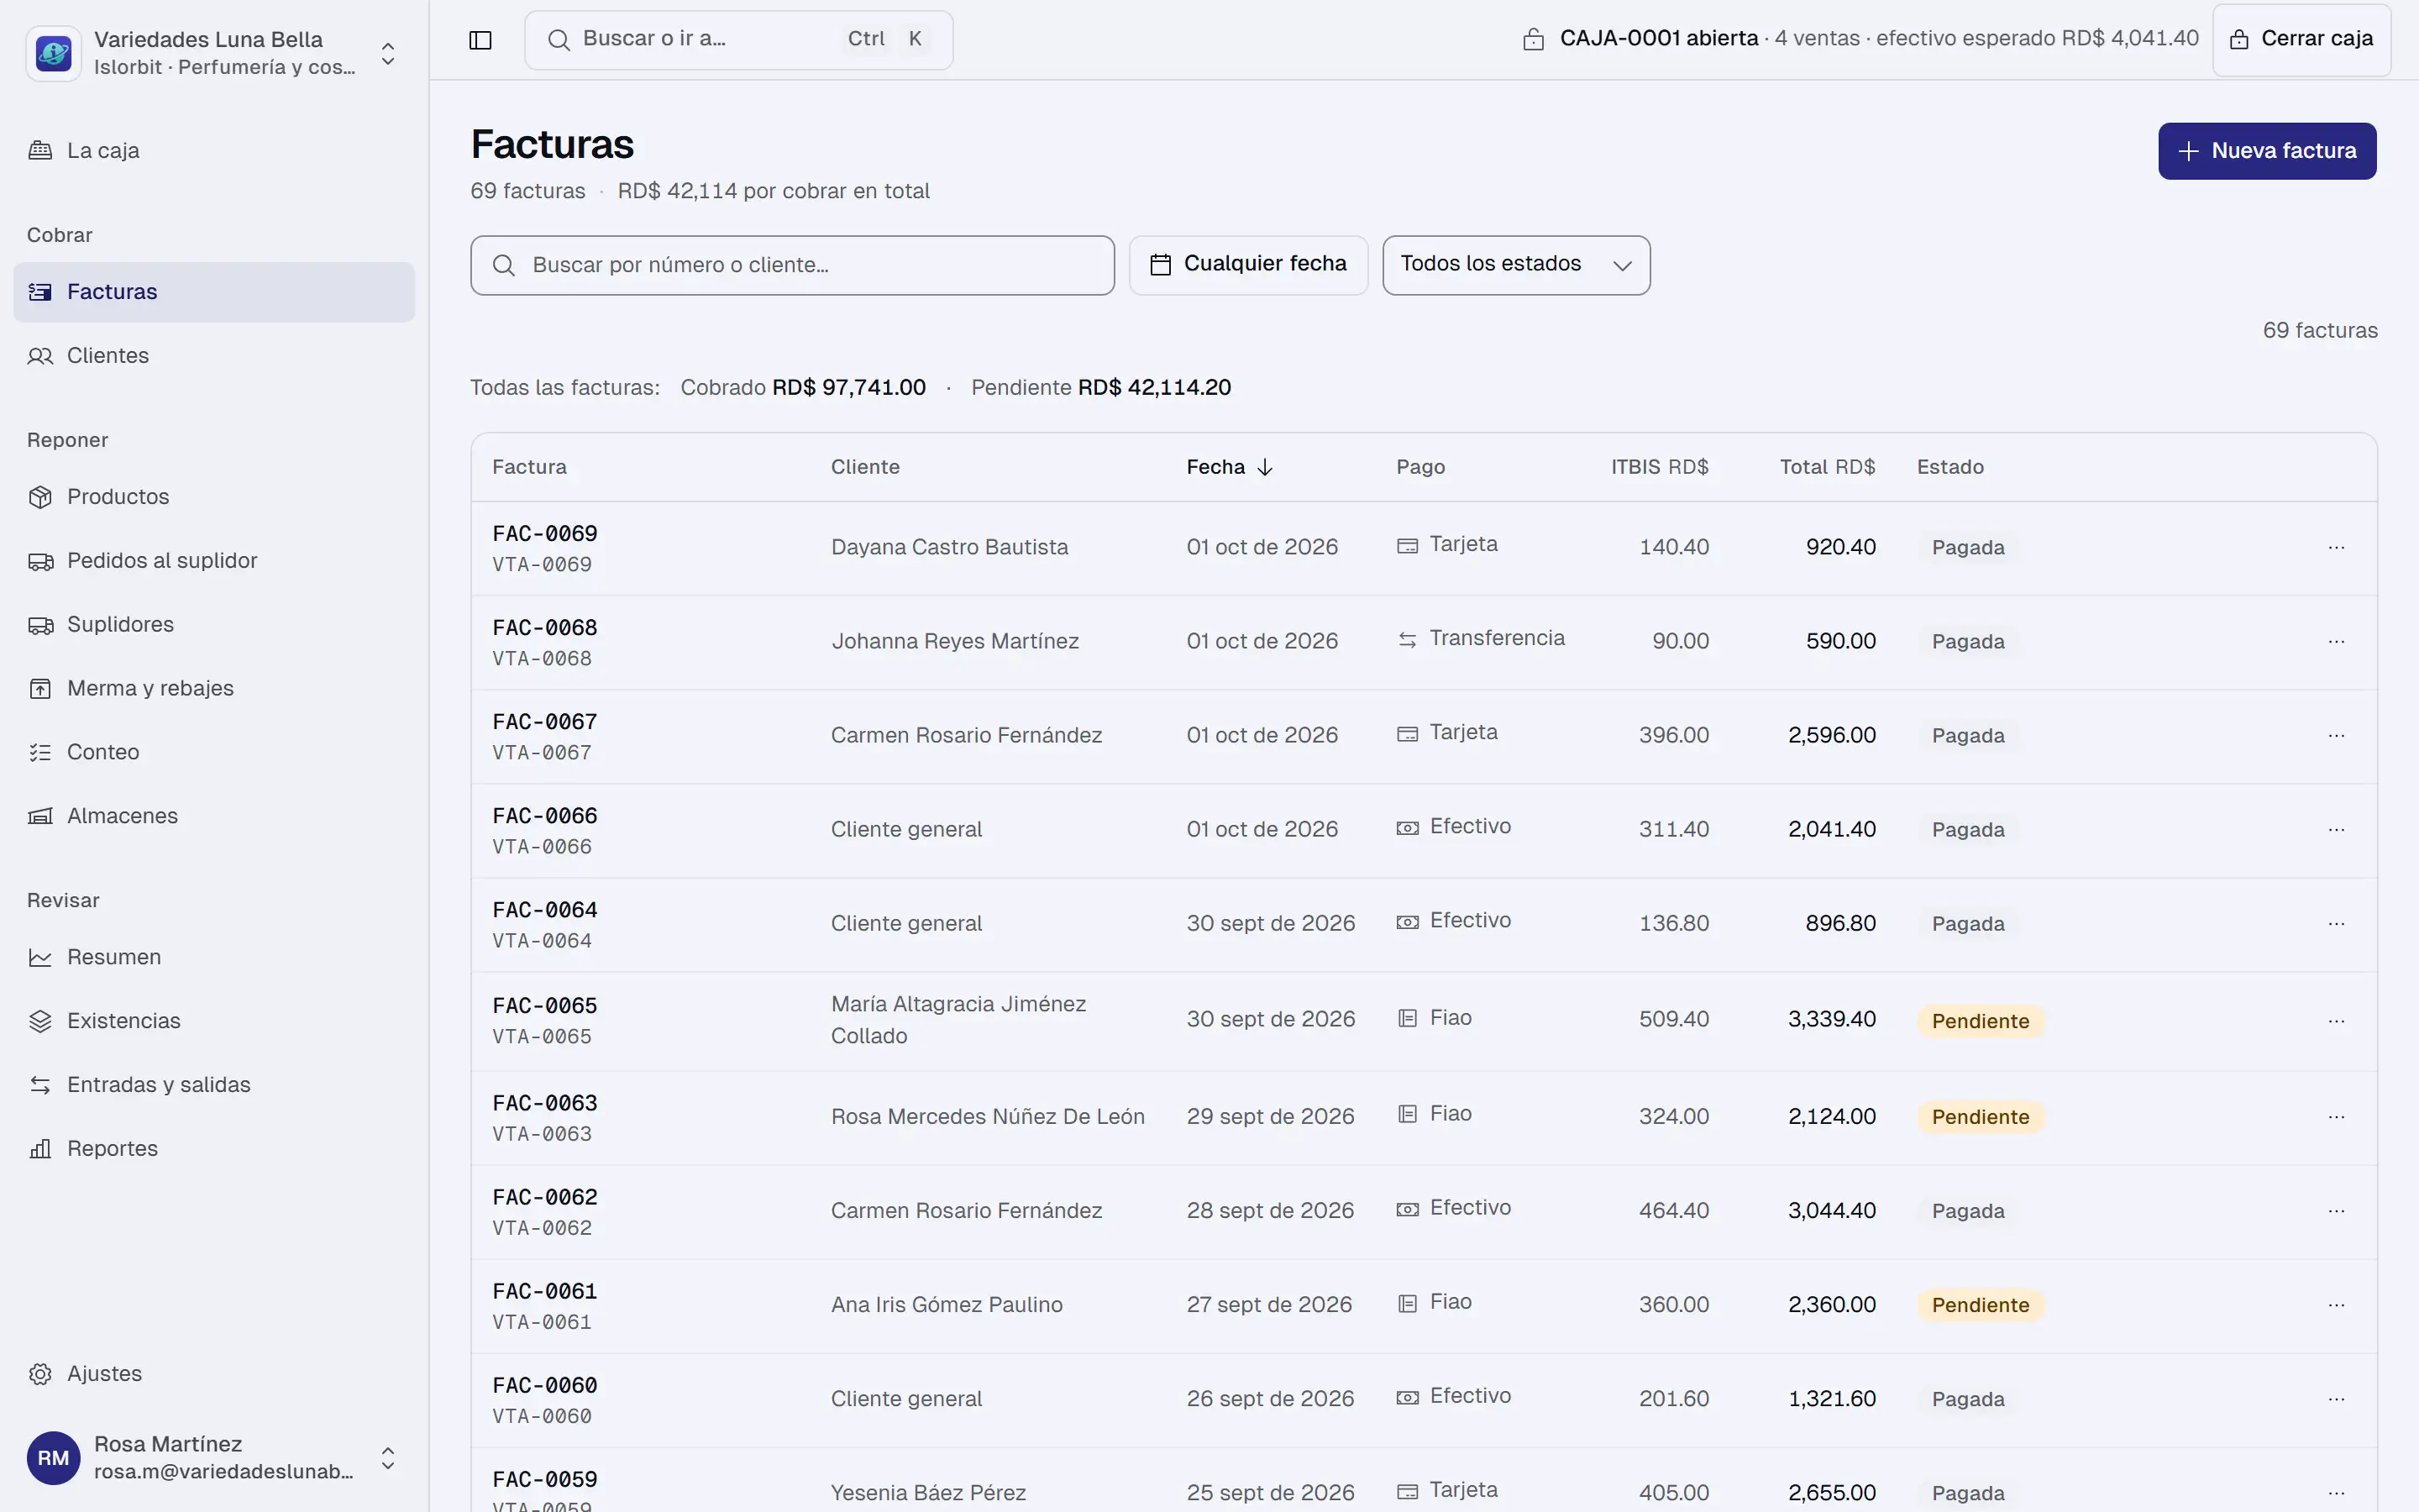The width and height of the screenshot is (2419, 1512).
Task: Go to Clientes section
Action: tap(214, 356)
